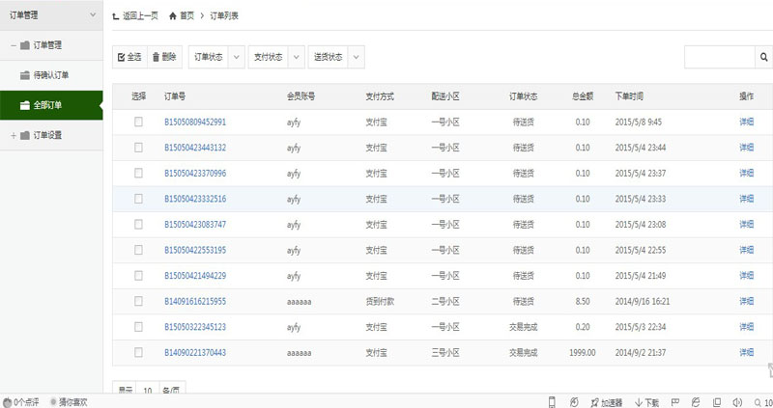Select 全部订单 in the sidebar
Viewport: 773px width, 408px height.
point(48,104)
